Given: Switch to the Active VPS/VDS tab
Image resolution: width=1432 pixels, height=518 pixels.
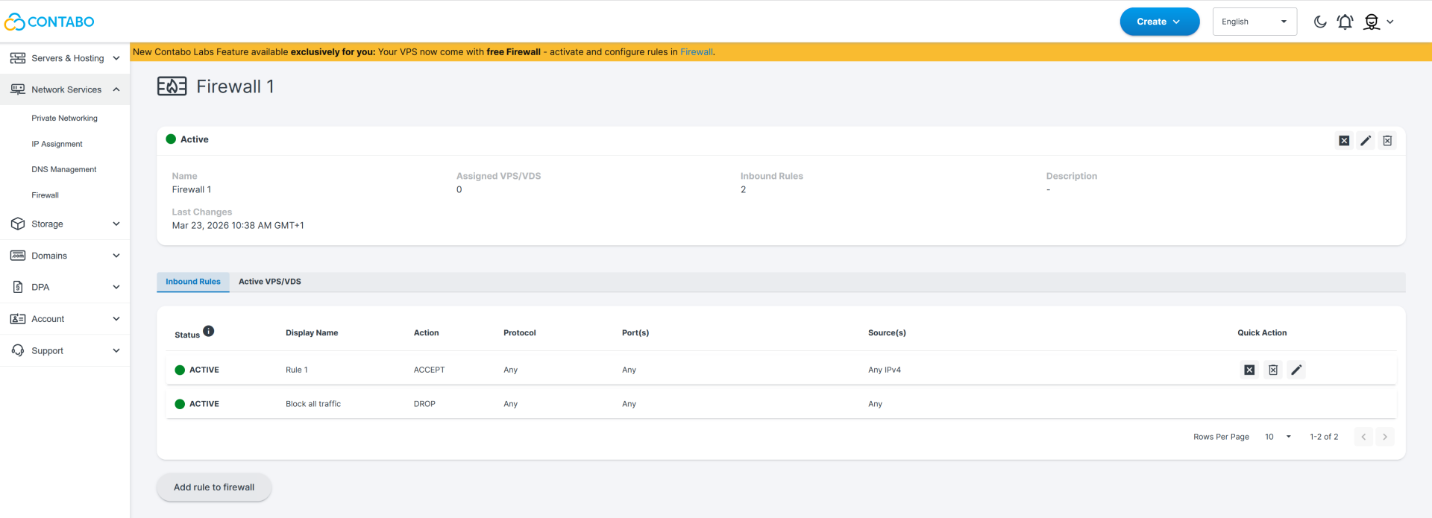Looking at the screenshot, I should click(270, 282).
